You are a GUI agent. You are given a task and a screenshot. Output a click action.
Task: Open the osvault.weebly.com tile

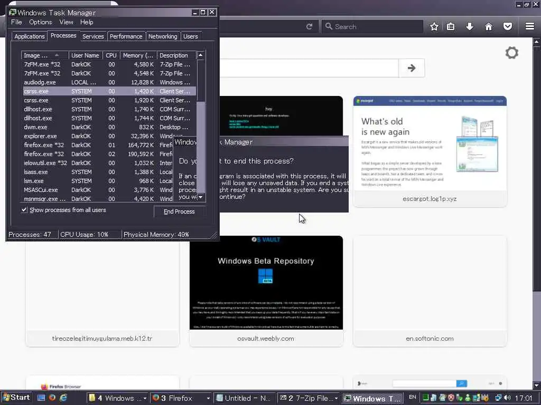pyautogui.click(x=266, y=291)
